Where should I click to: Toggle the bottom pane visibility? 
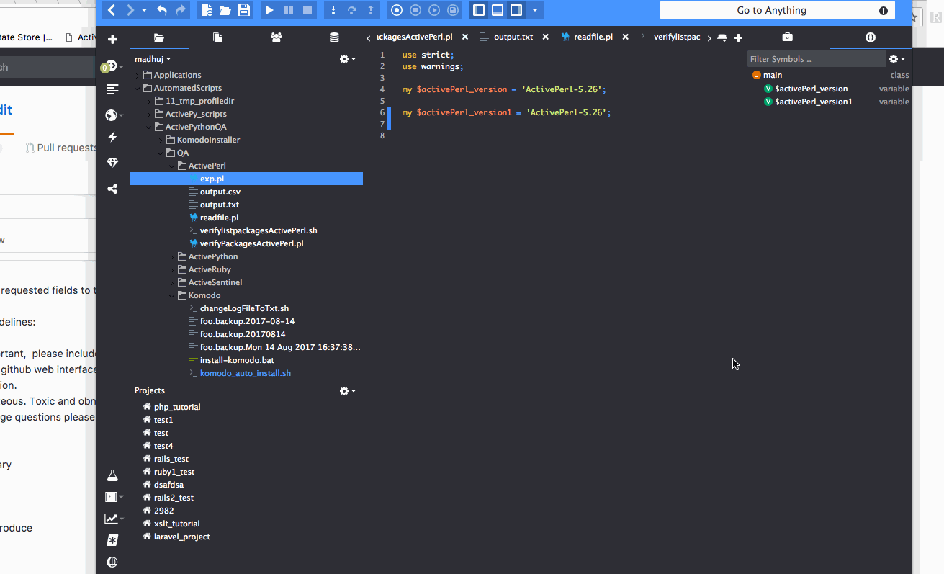[498, 10]
